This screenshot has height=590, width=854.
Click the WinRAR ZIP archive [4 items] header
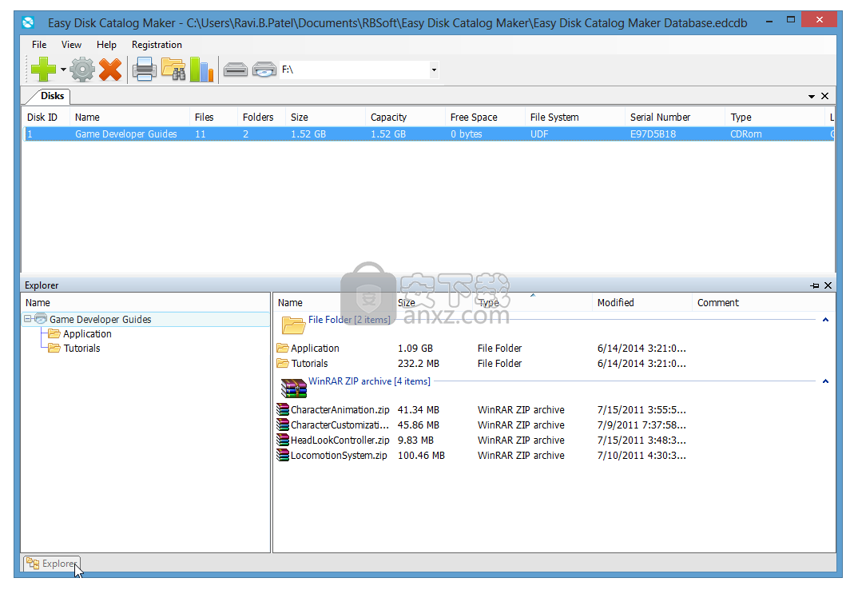(x=369, y=381)
